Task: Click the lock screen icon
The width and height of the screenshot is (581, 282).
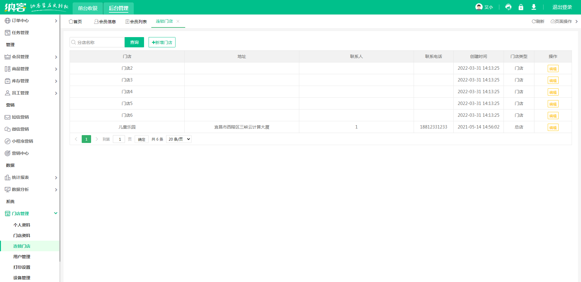Action: [521, 7]
